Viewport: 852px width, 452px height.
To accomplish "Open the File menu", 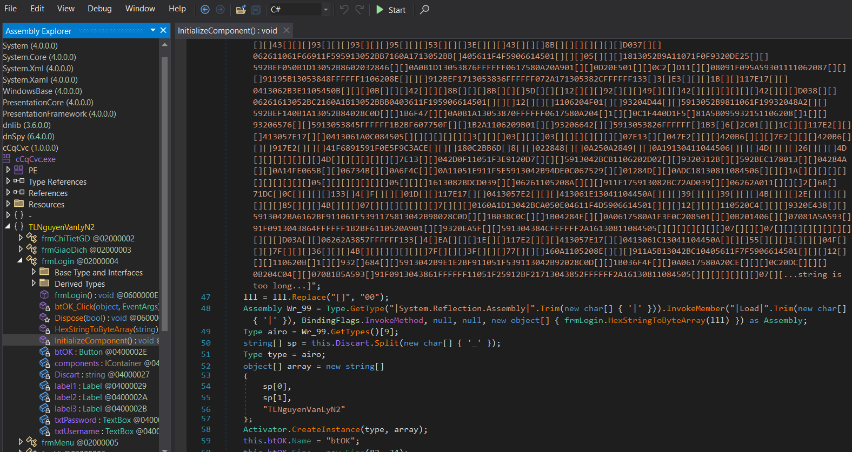I will [10, 9].
